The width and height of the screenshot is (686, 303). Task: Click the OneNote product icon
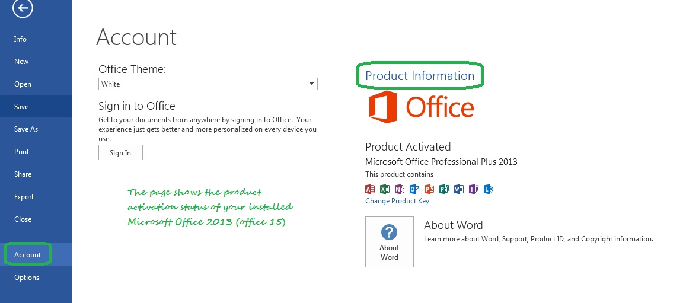(x=400, y=189)
